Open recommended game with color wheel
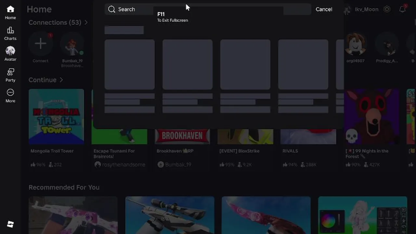 click(363, 215)
